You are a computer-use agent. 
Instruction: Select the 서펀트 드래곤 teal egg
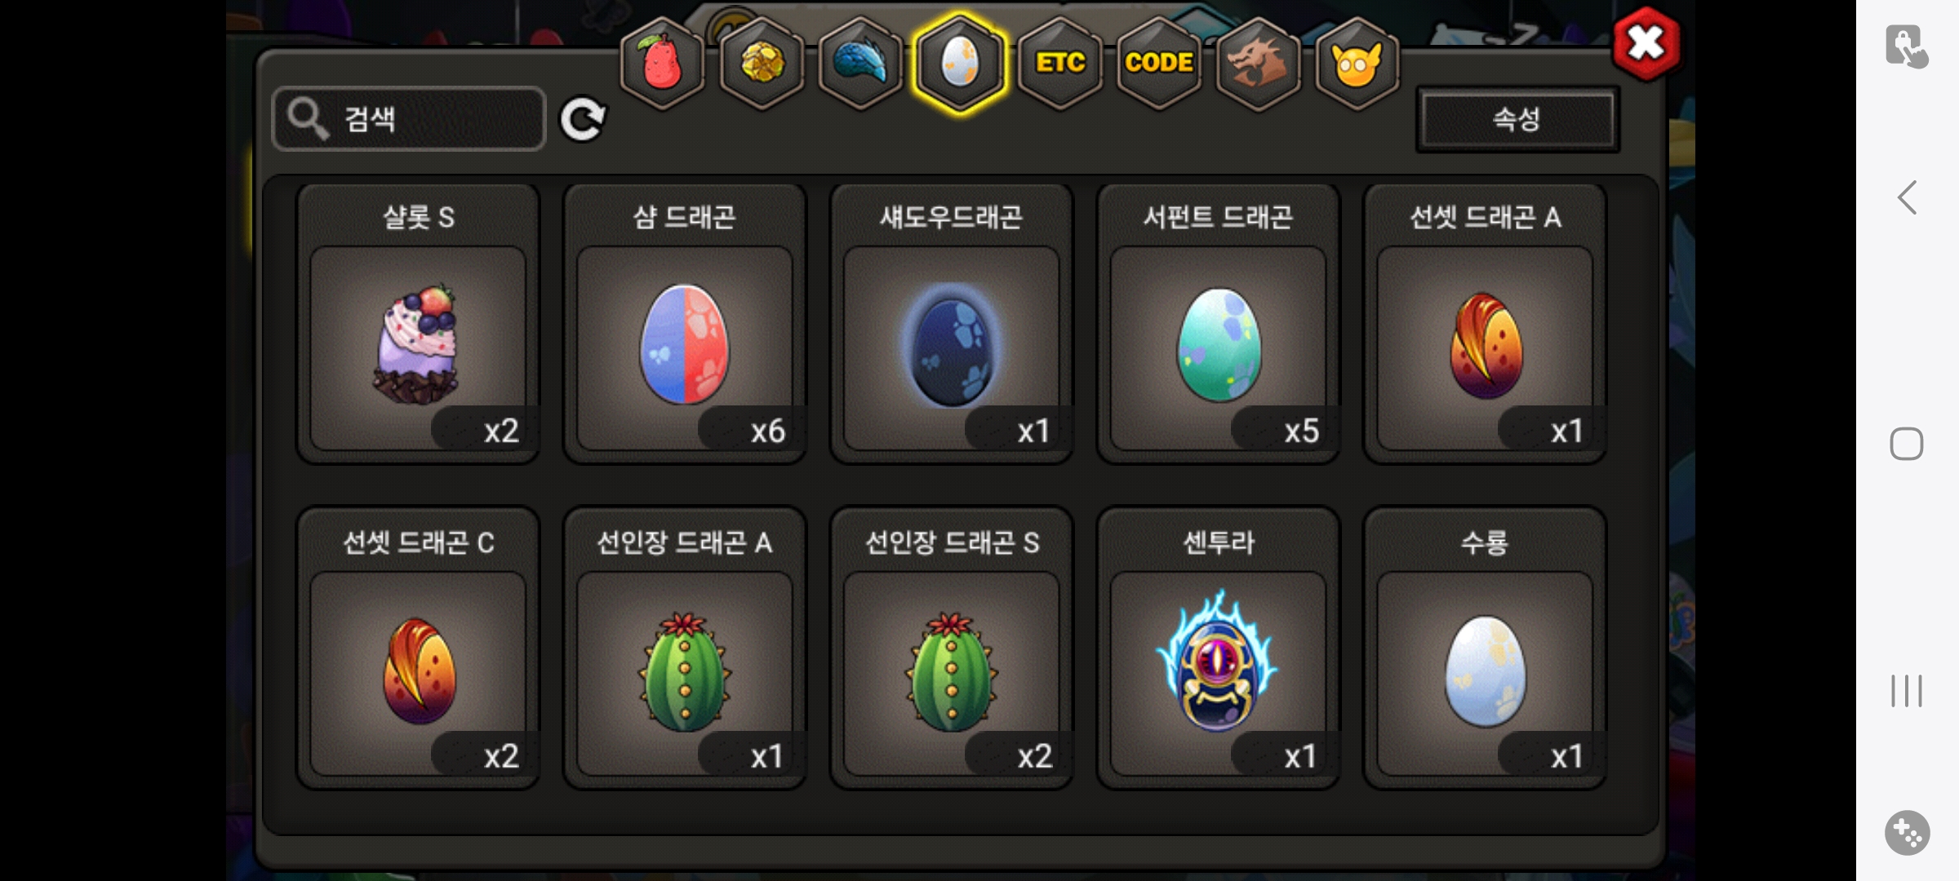tap(1219, 324)
